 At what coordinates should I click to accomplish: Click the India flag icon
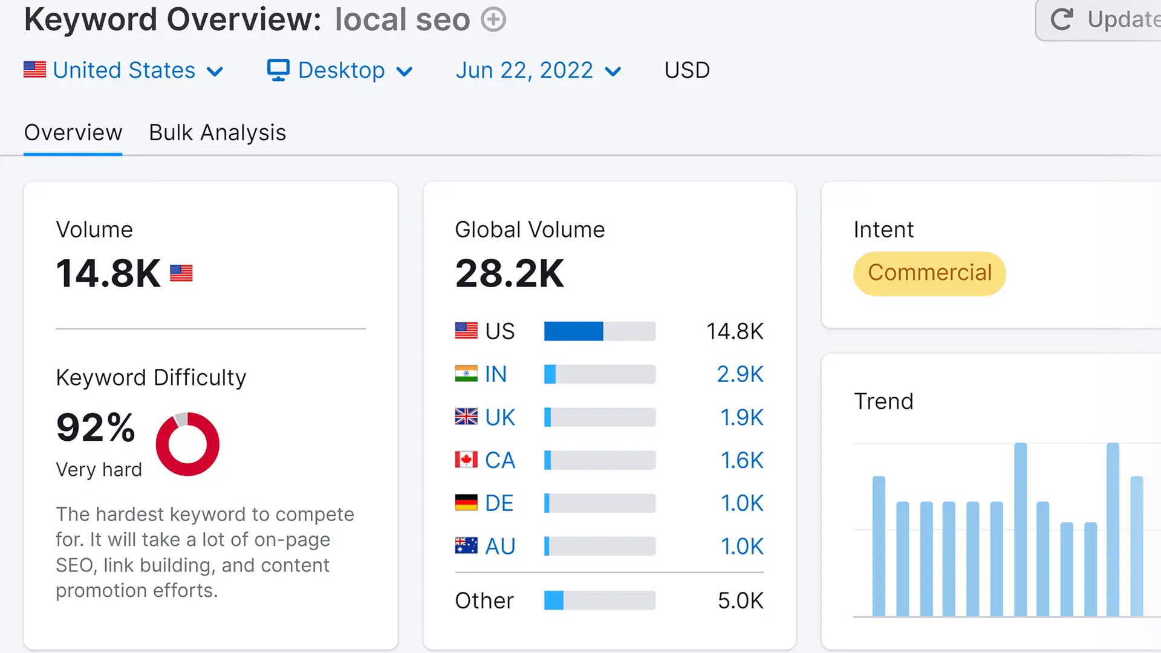pos(466,374)
